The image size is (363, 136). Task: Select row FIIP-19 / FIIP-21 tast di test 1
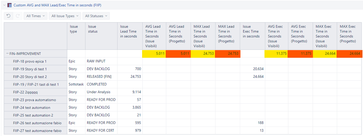(36, 84)
